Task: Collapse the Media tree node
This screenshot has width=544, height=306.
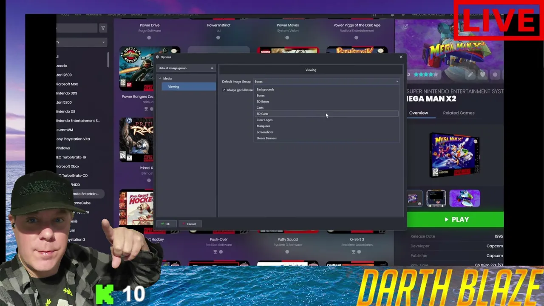Action: pos(160,79)
